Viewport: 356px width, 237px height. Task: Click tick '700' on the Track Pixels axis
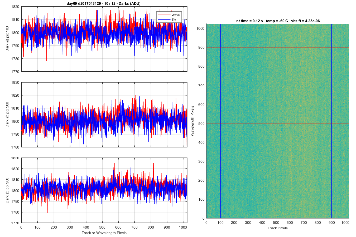pos(304,223)
